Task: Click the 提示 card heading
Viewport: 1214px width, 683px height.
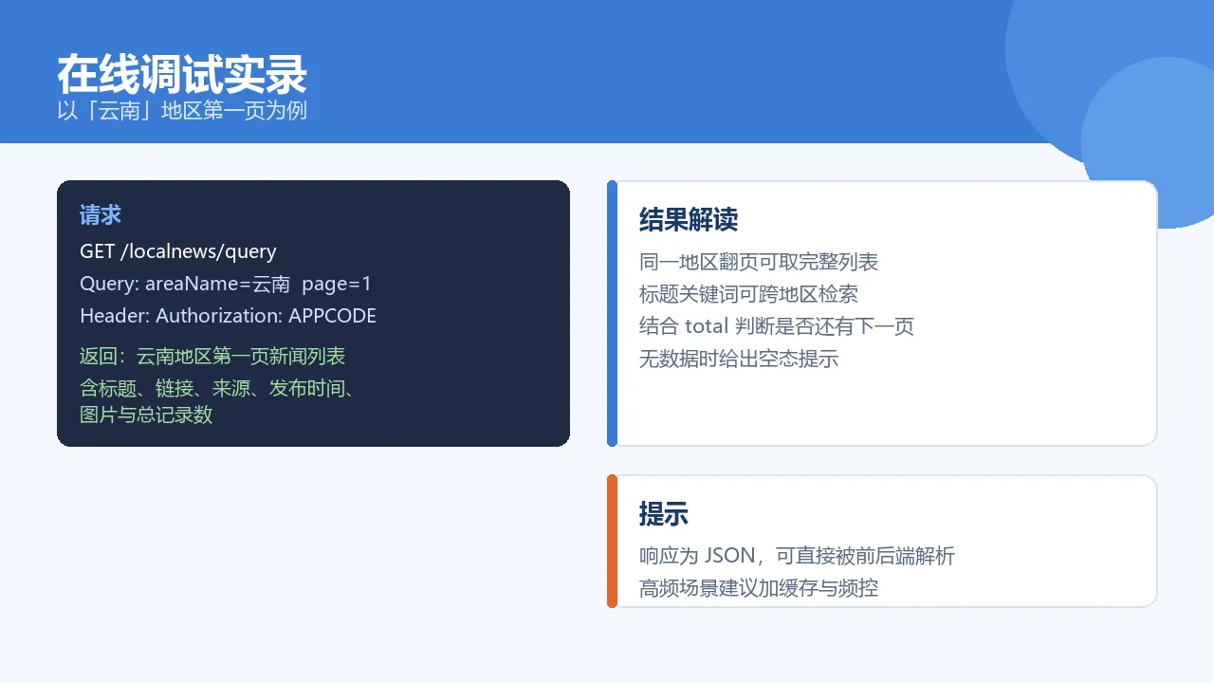Action: (x=664, y=515)
